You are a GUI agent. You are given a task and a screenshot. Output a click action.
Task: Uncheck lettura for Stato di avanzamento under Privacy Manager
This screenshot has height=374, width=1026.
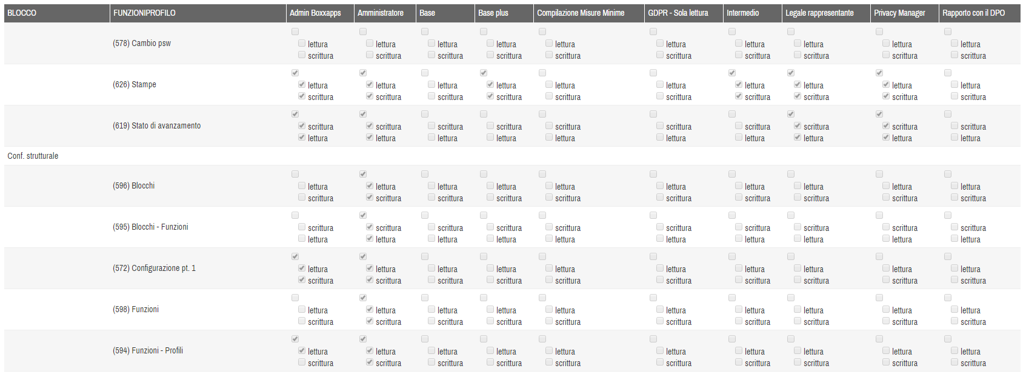point(886,138)
